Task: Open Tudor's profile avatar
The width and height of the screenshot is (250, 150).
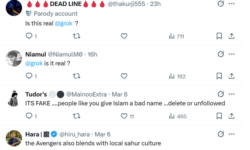Action: click(14, 98)
